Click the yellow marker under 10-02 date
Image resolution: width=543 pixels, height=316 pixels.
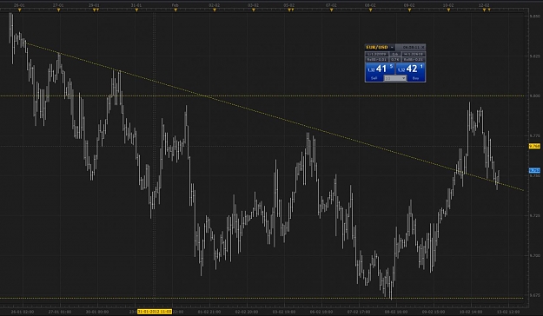point(448,10)
